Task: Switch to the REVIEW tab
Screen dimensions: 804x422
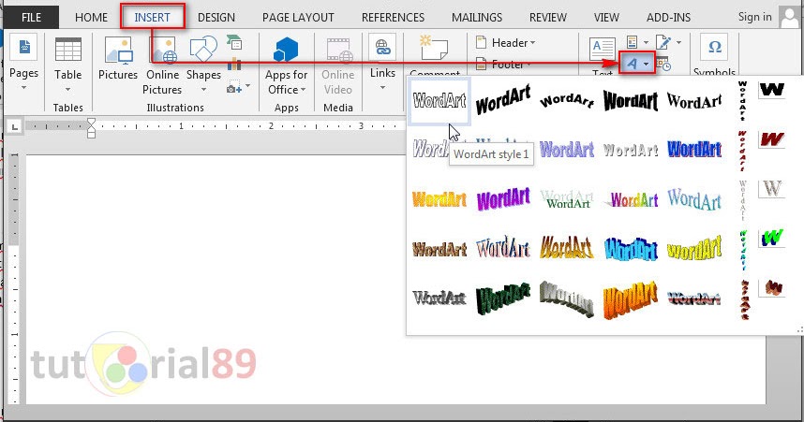Action: [548, 18]
